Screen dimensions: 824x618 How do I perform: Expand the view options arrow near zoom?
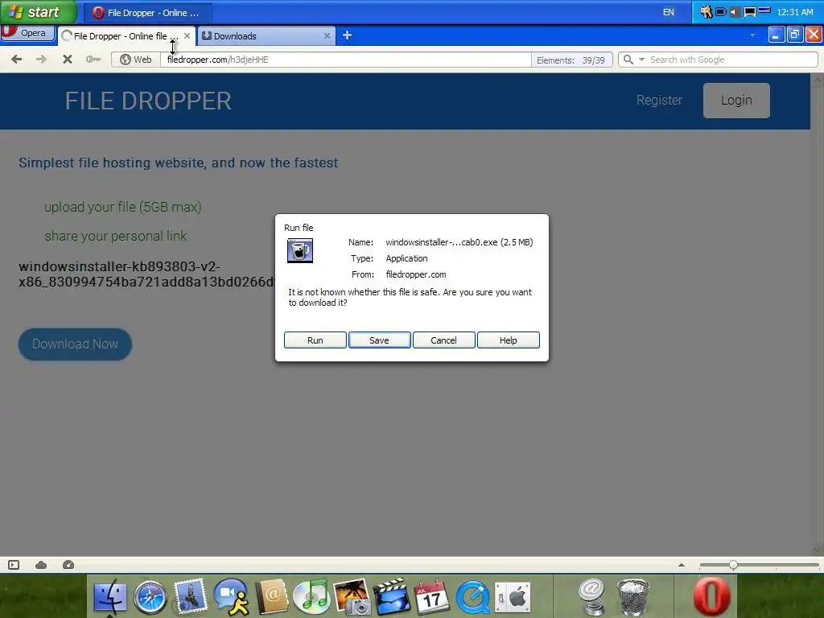pos(681,565)
